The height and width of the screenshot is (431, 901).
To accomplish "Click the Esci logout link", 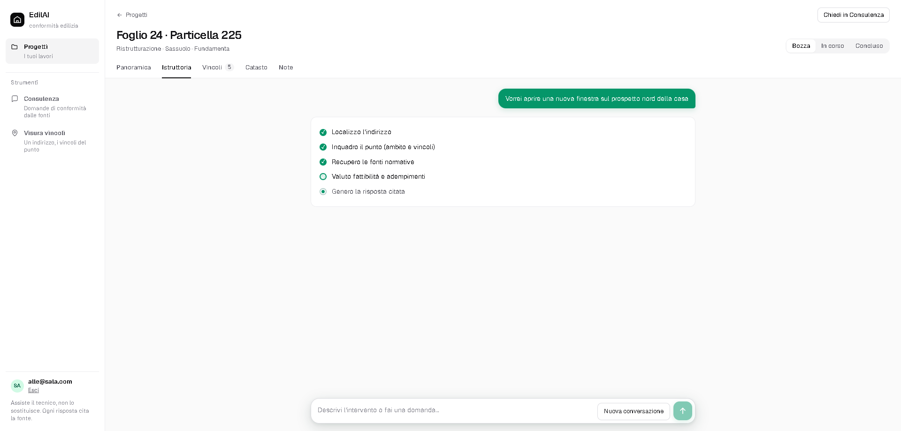I will (x=33, y=390).
